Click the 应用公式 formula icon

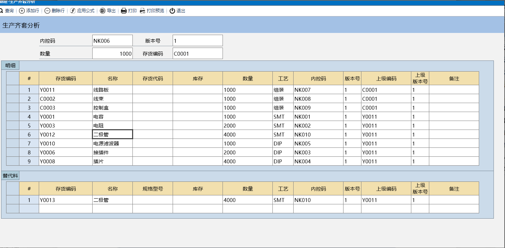coord(73,11)
